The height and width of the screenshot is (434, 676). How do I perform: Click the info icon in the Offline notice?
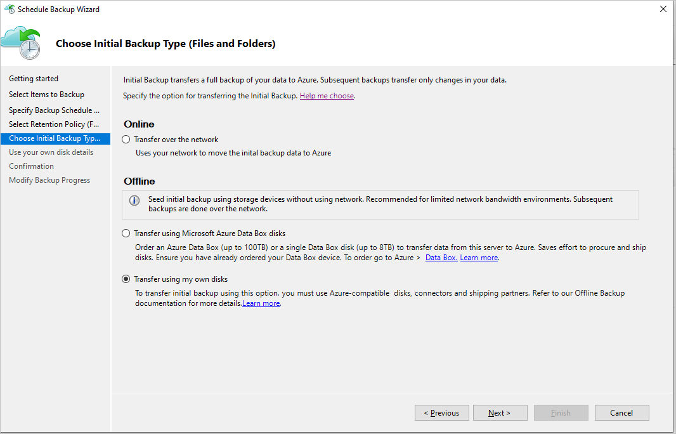[x=134, y=200]
